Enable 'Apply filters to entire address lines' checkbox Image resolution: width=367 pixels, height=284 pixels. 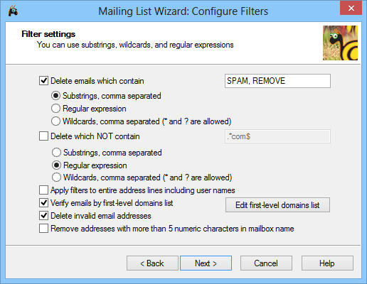[x=43, y=190]
